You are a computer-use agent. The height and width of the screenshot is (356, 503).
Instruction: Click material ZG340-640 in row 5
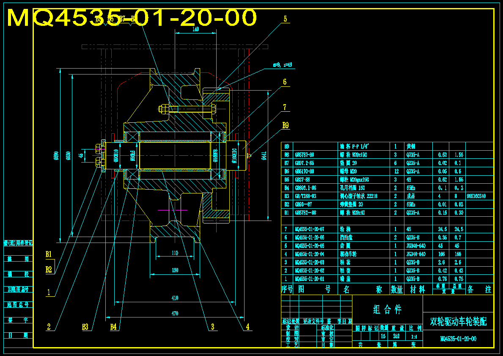pyautogui.click(x=416, y=246)
